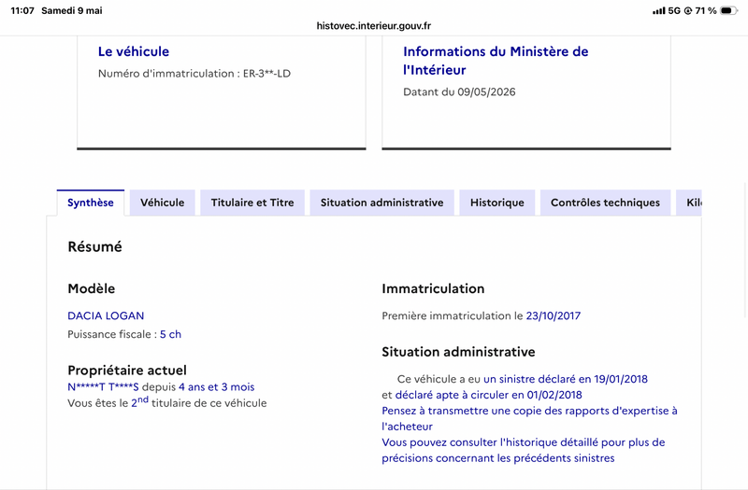Click the rapports d'expertise reminder link

tap(529, 418)
